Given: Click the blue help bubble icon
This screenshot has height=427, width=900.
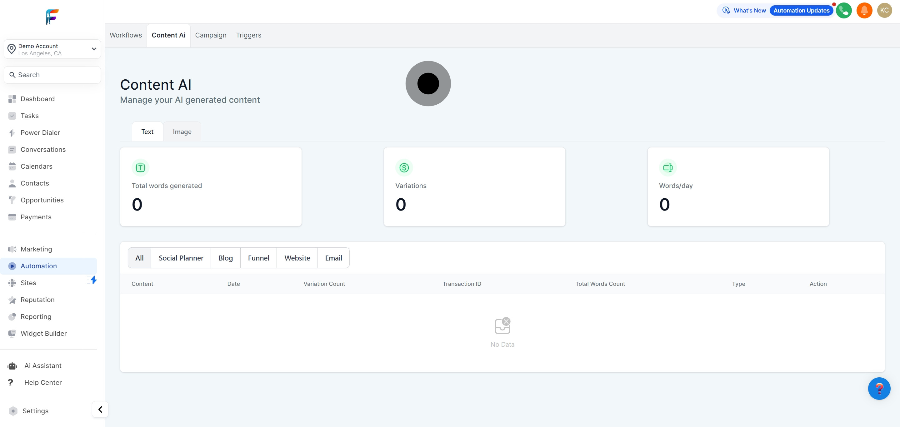Looking at the screenshot, I should pyautogui.click(x=879, y=389).
